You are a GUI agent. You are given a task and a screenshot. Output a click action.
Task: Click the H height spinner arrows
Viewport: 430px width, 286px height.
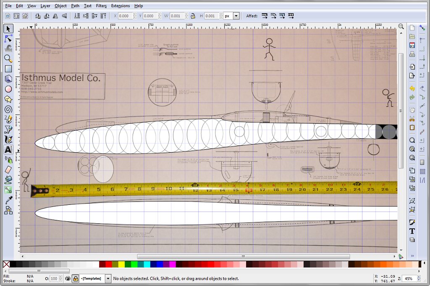click(x=221, y=16)
